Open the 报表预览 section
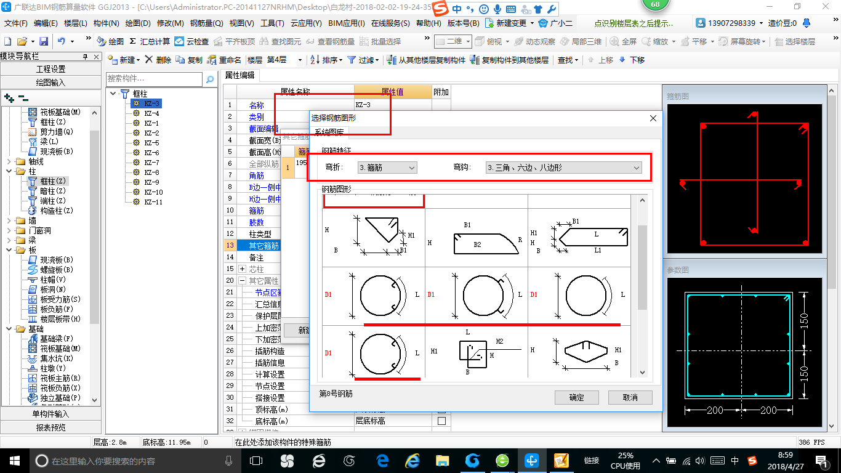Image resolution: width=841 pixels, height=473 pixels. pyautogui.click(x=50, y=427)
